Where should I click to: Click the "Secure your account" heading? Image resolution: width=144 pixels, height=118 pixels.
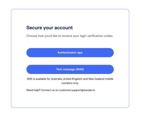pos(50,28)
